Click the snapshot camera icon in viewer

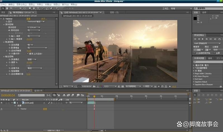pyautogui.click(x=94, y=86)
